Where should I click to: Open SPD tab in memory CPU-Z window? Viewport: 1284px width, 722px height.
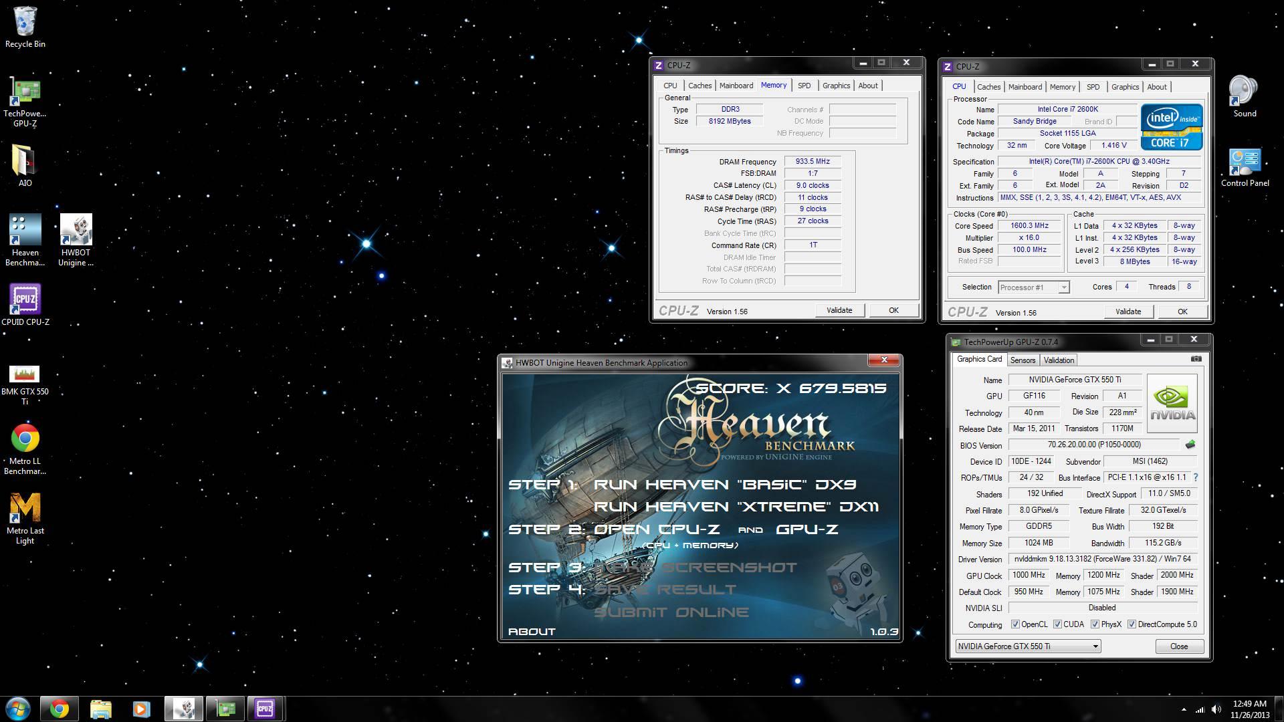(x=804, y=86)
